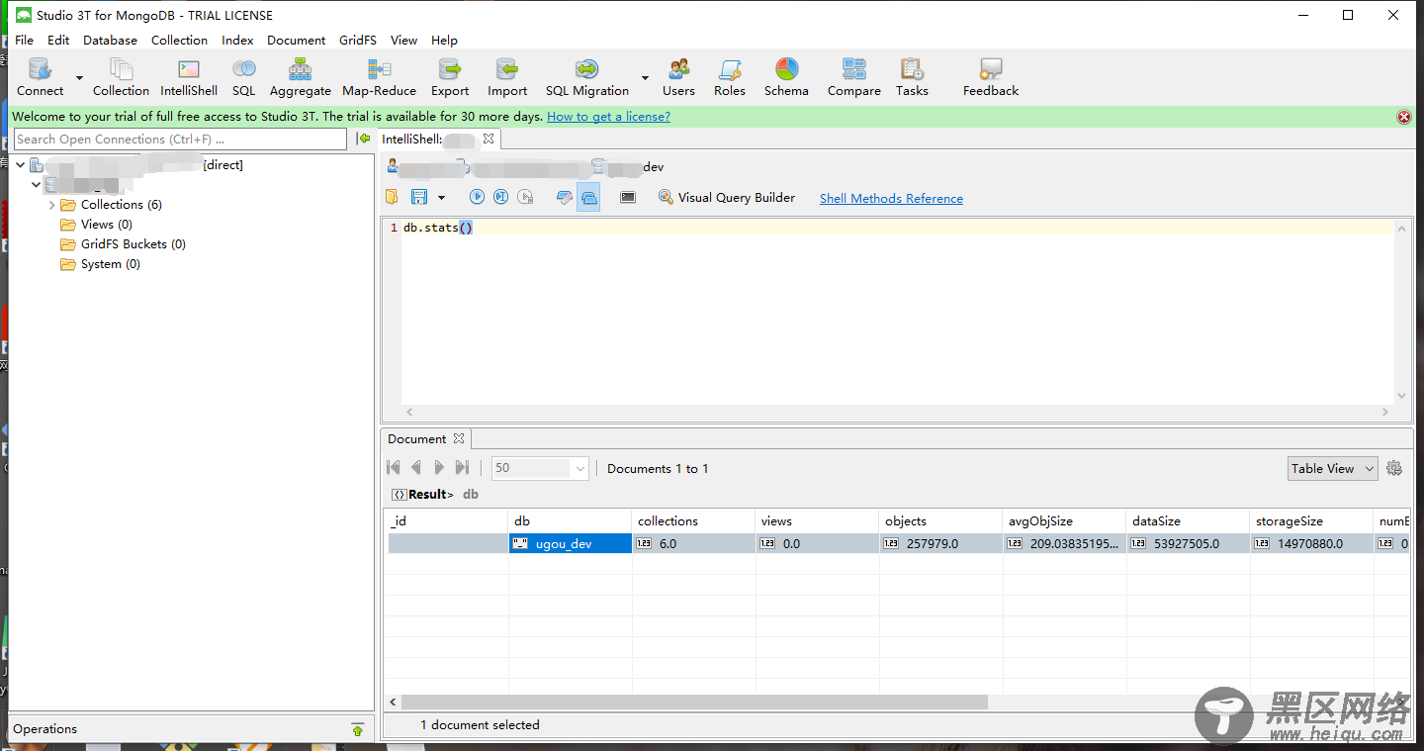Screen dimensions: 1424x751
Task: Select the ugou_dev cell in db column
Action: tap(570, 543)
